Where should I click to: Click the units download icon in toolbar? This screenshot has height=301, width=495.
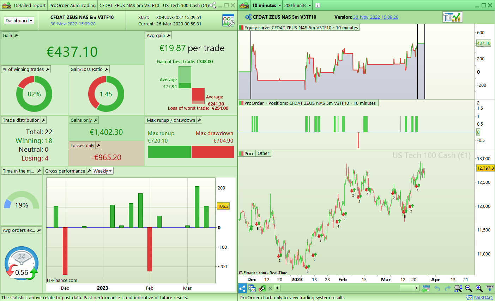[489, 288]
